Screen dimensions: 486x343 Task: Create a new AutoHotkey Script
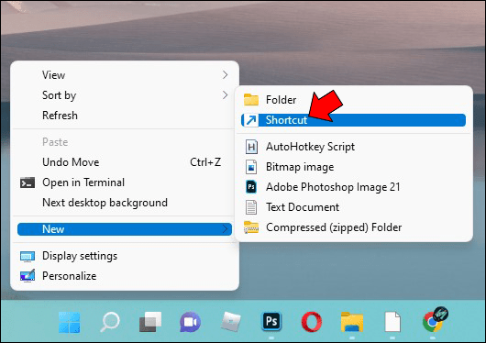[353, 147]
